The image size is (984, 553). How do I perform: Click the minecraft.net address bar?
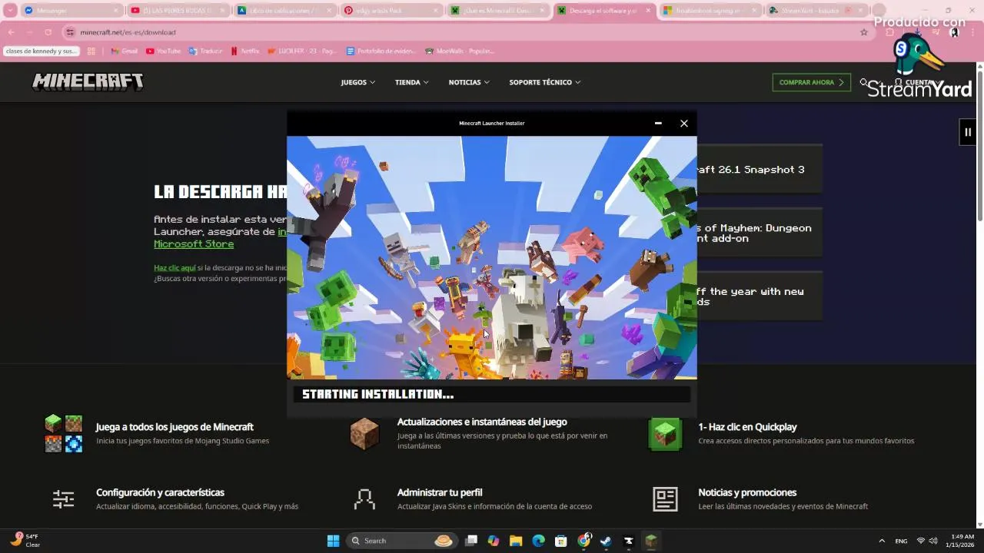tap(461, 32)
